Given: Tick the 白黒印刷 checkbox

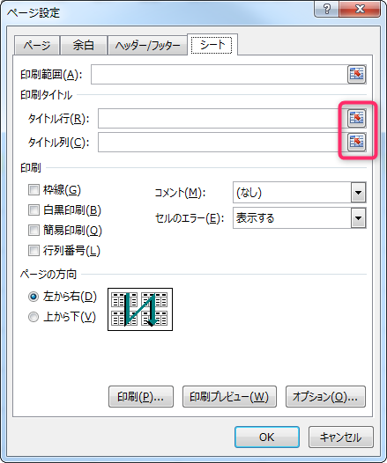Looking at the screenshot, I should click(33, 210).
